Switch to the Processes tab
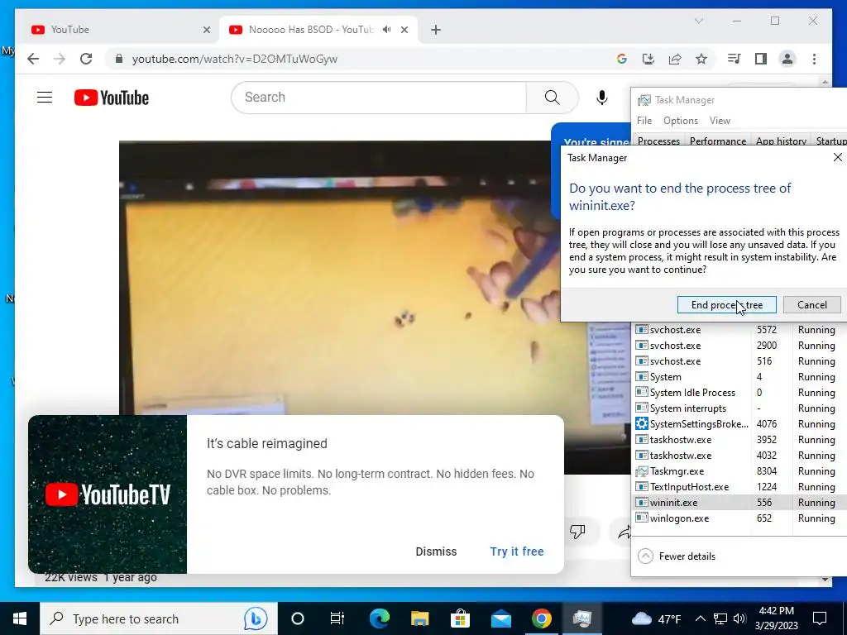847x635 pixels. [658, 141]
